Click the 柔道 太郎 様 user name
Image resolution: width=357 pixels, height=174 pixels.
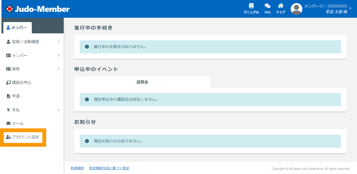[336, 12]
